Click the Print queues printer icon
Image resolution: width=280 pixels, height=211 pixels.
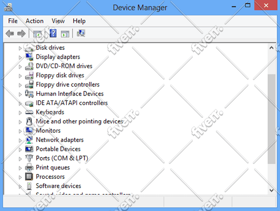point(29,168)
